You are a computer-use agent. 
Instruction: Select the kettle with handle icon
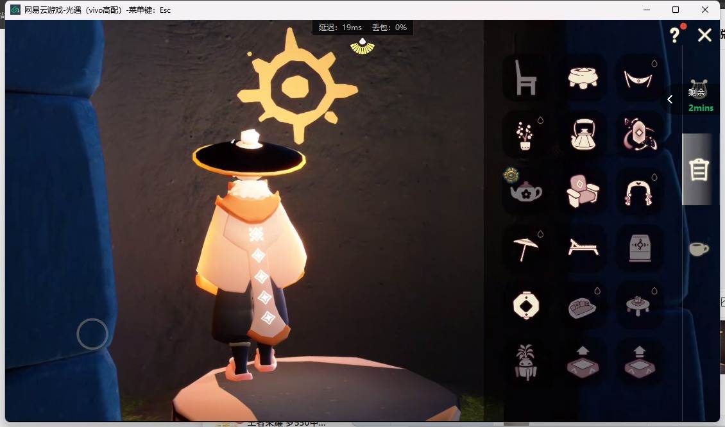pyautogui.click(x=583, y=135)
